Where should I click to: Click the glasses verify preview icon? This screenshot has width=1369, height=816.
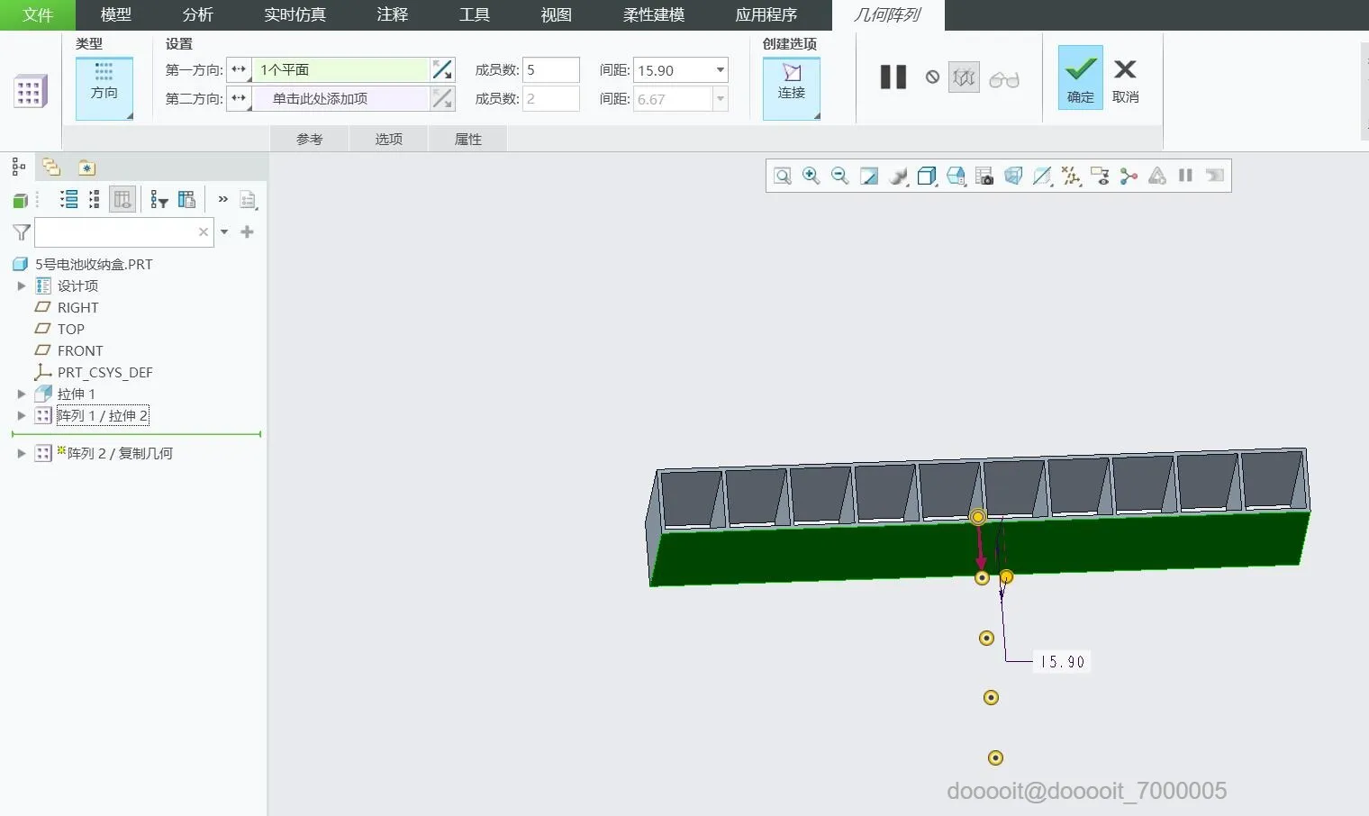pos(1003,79)
